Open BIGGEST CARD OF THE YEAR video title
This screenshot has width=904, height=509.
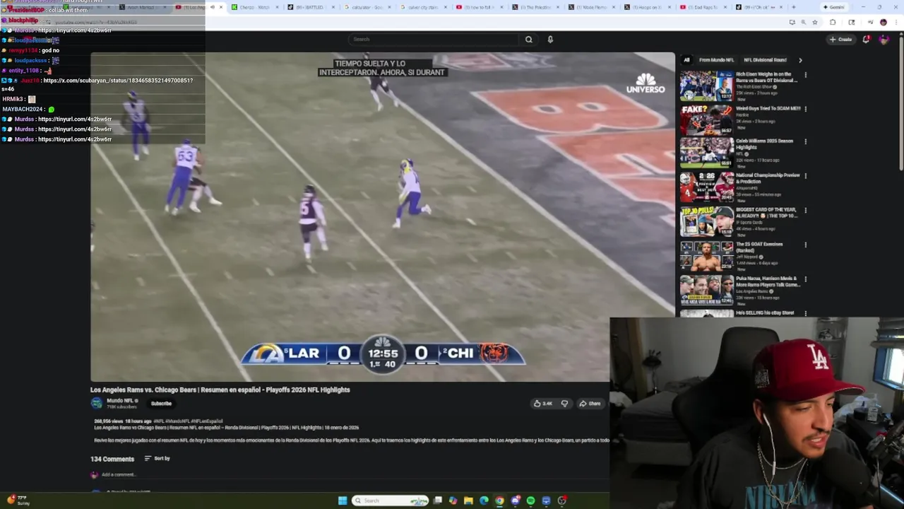click(x=766, y=212)
